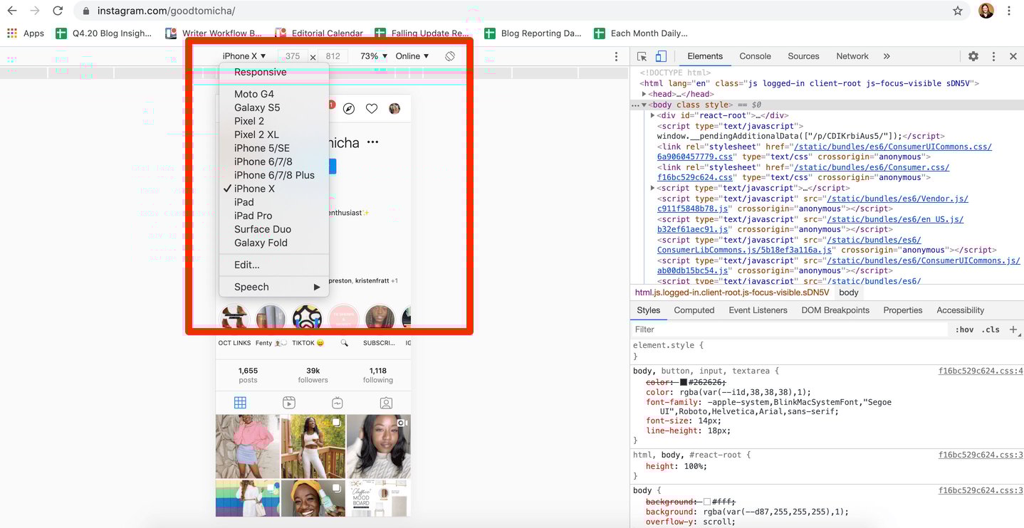Reload the page

pyautogui.click(x=58, y=11)
